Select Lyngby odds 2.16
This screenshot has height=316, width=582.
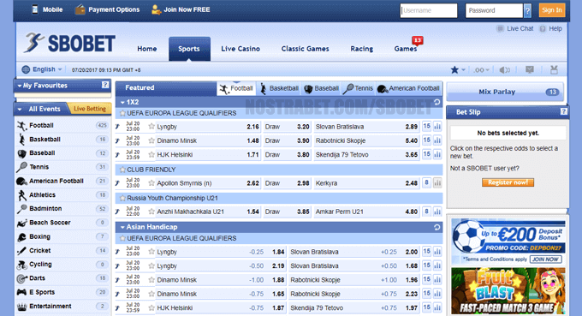click(x=252, y=127)
